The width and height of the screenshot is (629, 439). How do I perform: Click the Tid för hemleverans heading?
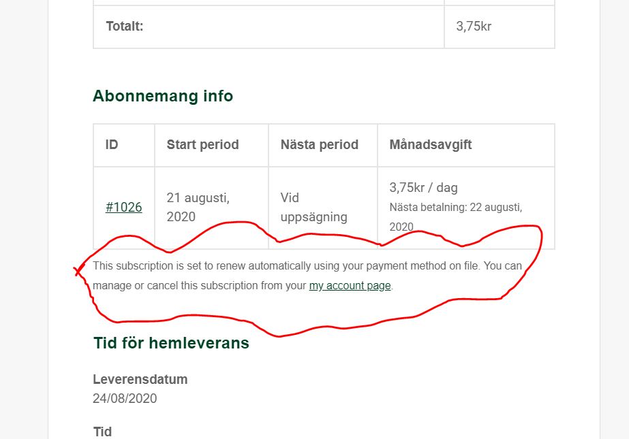(171, 343)
